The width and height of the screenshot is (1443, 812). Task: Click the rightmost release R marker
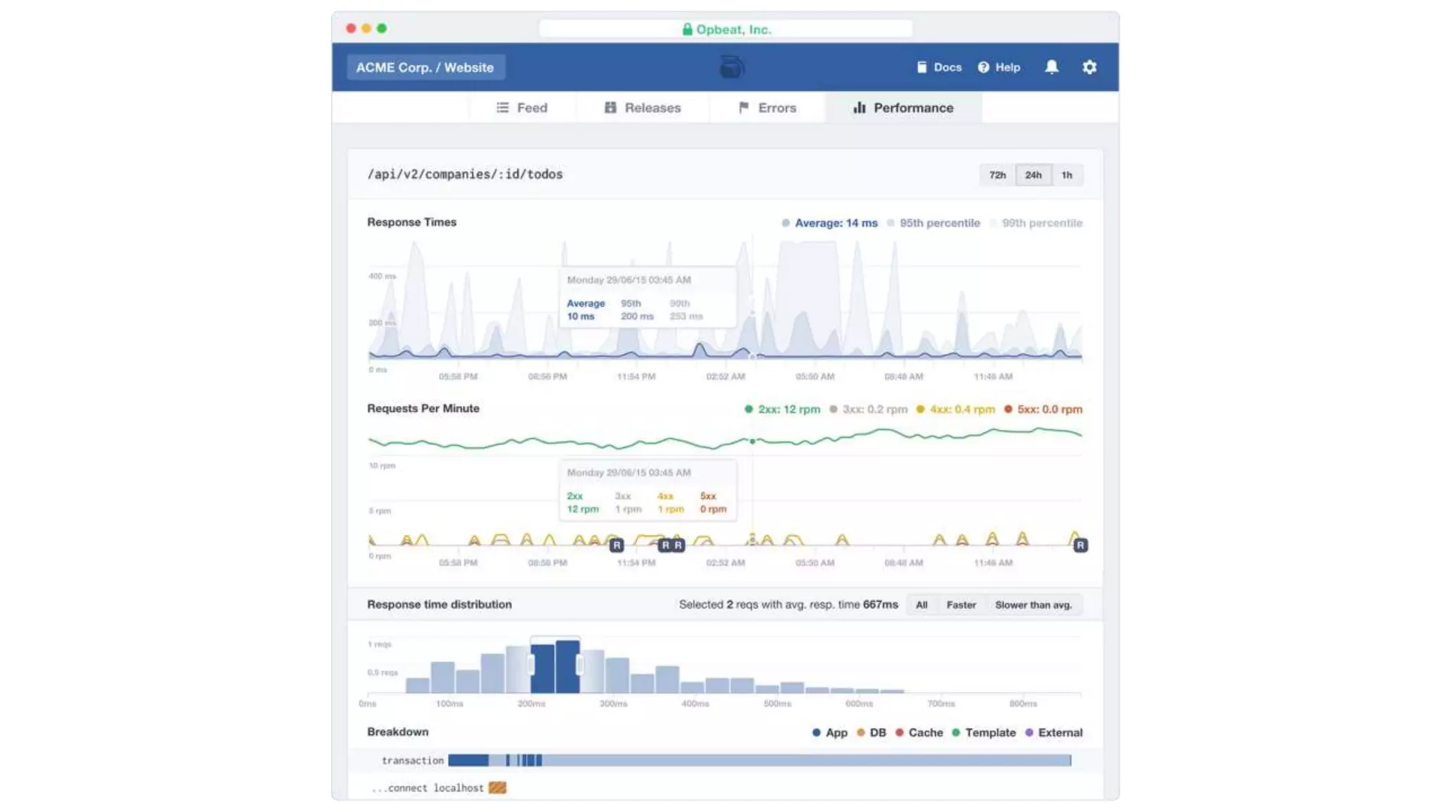click(x=1080, y=545)
